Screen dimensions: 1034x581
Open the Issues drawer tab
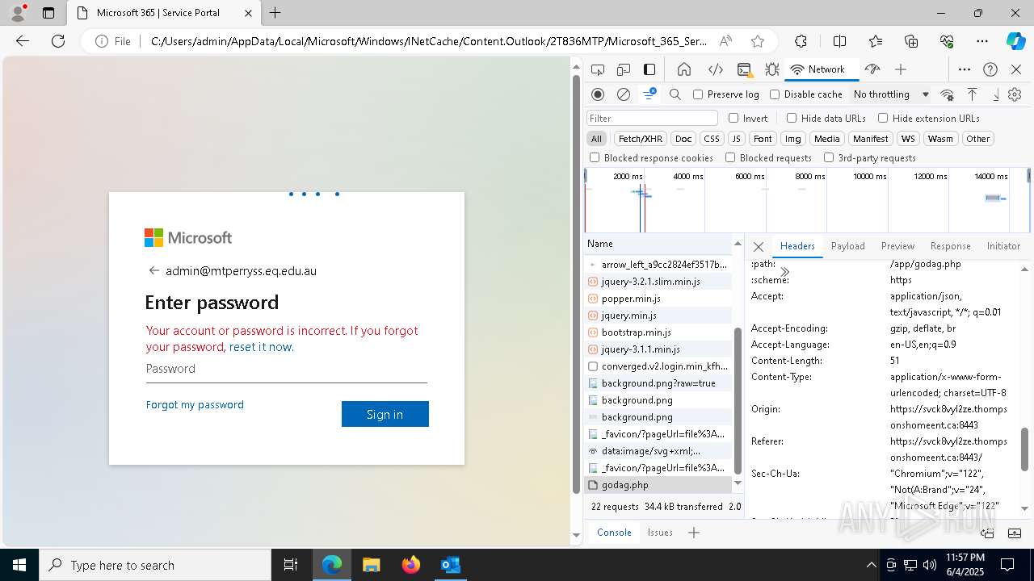pyautogui.click(x=660, y=533)
